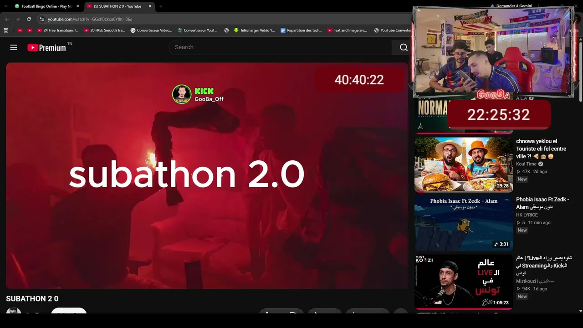This screenshot has width=583, height=328.
Task: Visit the HK LYRICE channel
Action: click(x=527, y=215)
